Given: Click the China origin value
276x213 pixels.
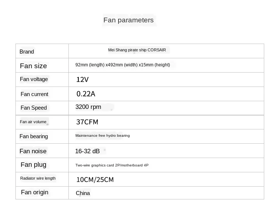Looking at the screenshot, I should pos(83,193).
